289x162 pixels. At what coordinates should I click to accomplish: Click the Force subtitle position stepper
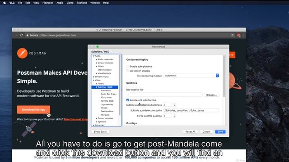(x=175, y=116)
